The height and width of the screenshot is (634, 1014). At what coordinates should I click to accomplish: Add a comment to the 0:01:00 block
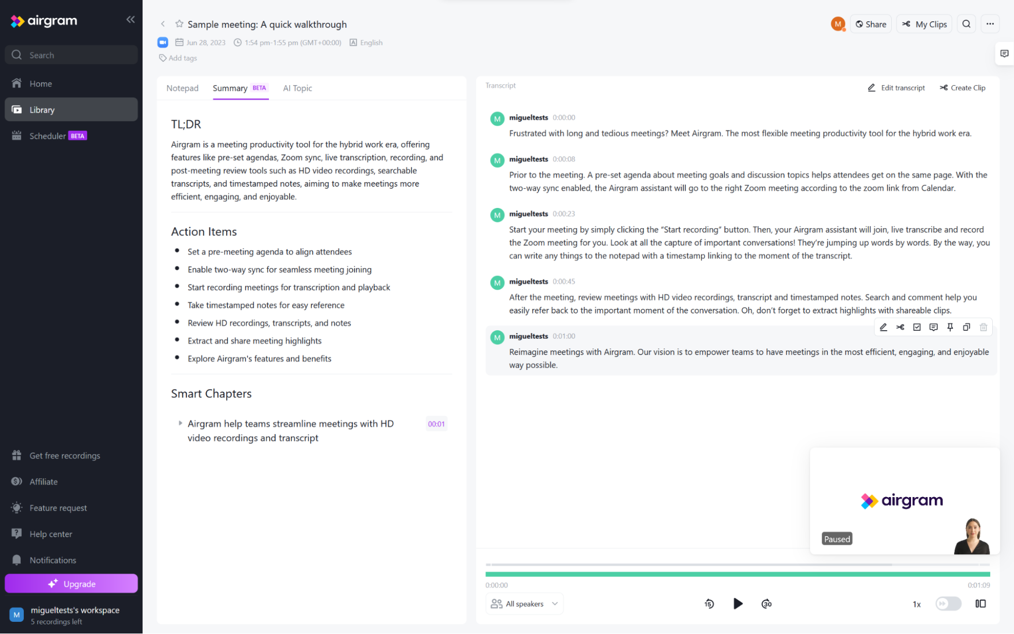pos(933,327)
